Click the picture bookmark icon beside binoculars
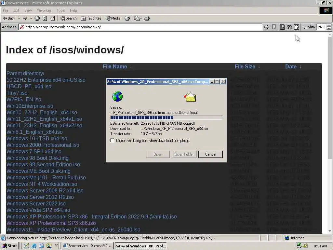The width and height of the screenshot is (333, 250). point(282,27)
